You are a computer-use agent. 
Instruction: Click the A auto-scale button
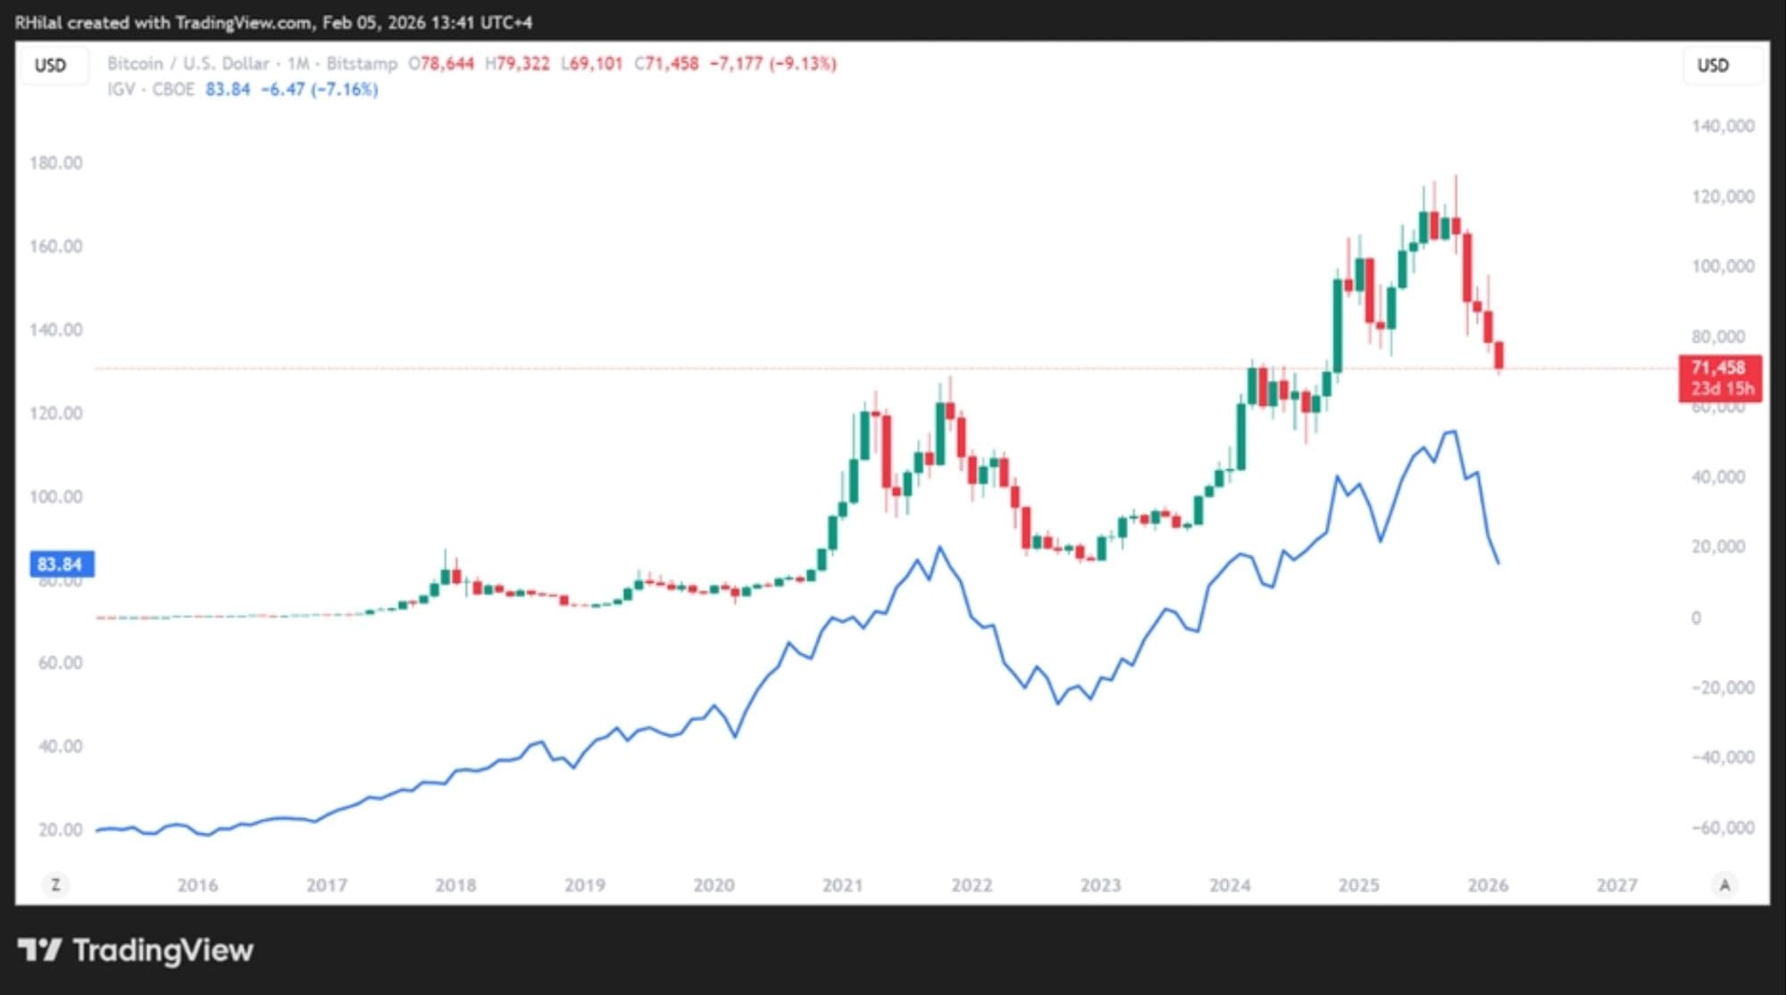[1724, 884]
